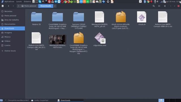Launch WPS Writer from the top panel

81,2
